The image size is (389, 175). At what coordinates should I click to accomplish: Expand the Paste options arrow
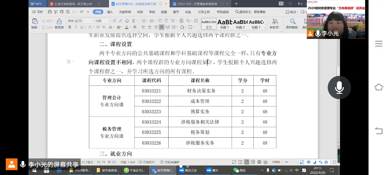point(39,27)
